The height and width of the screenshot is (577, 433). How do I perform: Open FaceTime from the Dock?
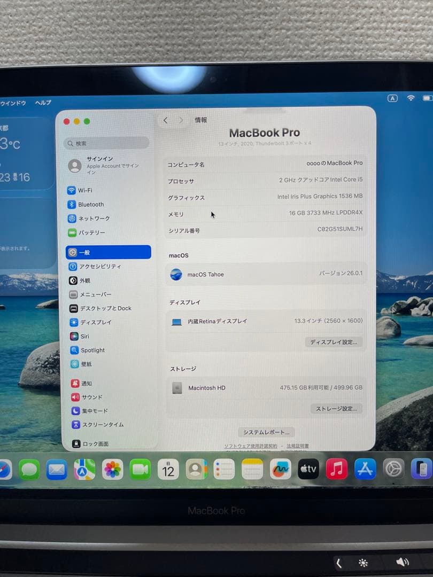140,470
